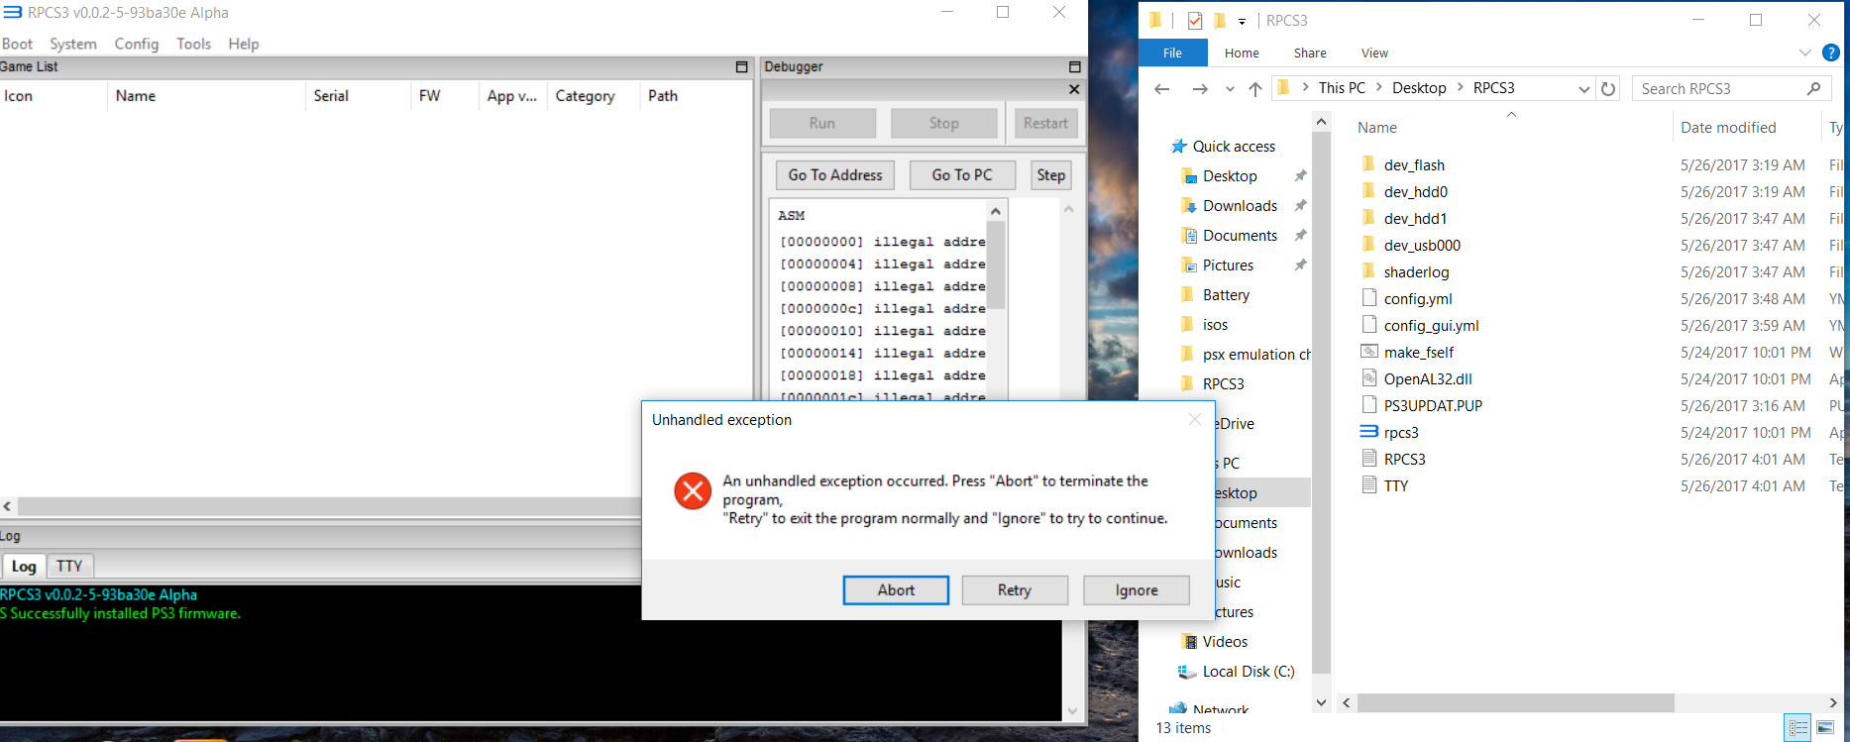The height and width of the screenshot is (742, 1850).
Task: Switch to the TTY log tab
Action: [69, 566]
